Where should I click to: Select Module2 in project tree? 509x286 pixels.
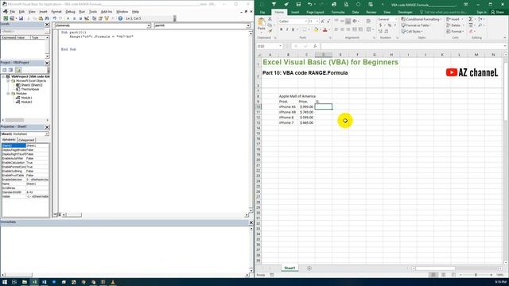click(x=26, y=102)
